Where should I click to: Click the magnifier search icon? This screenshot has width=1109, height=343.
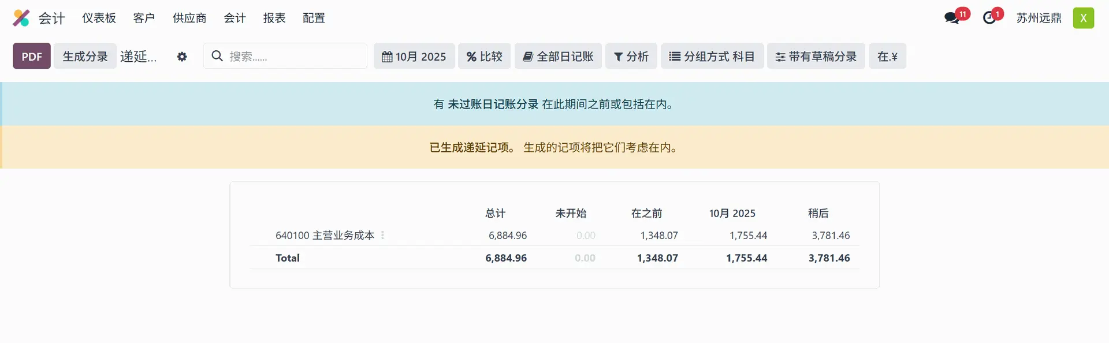click(x=217, y=56)
